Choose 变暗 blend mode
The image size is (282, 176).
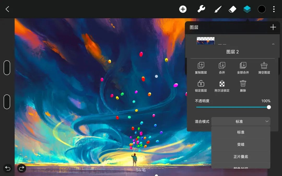click(241, 144)
